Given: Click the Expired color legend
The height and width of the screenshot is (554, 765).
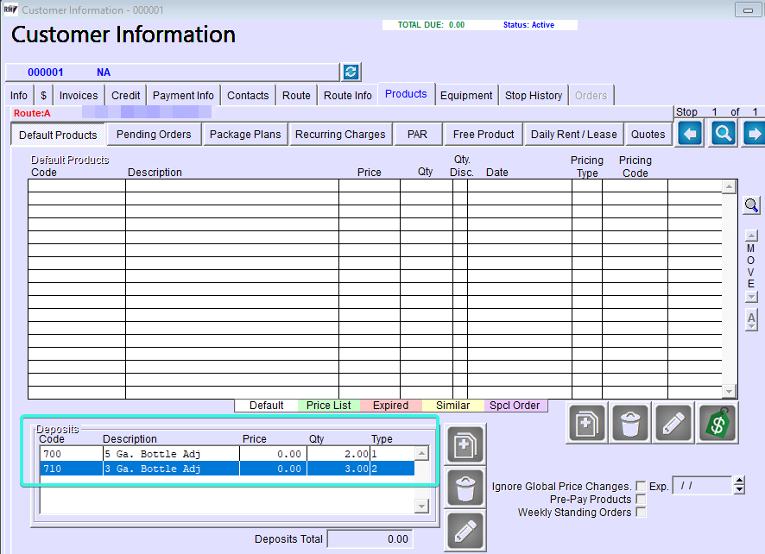Looking at the screenshot, I should 390,406.
